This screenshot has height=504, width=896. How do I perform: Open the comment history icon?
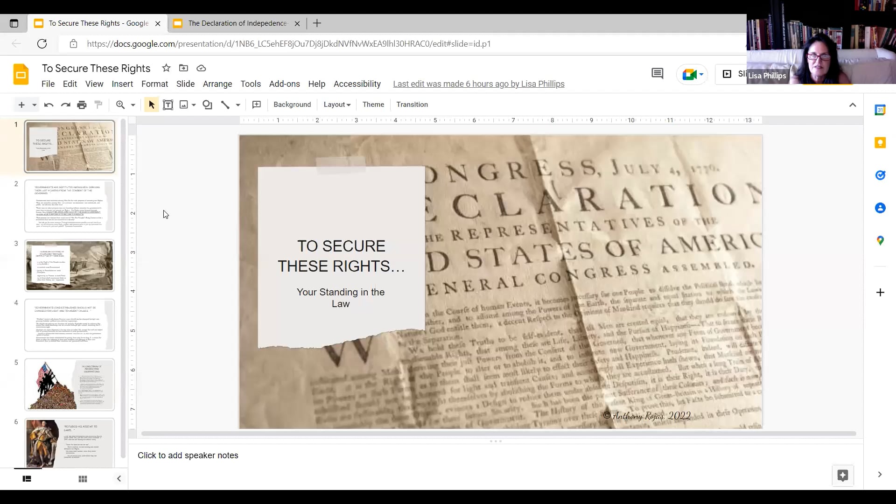657,74
